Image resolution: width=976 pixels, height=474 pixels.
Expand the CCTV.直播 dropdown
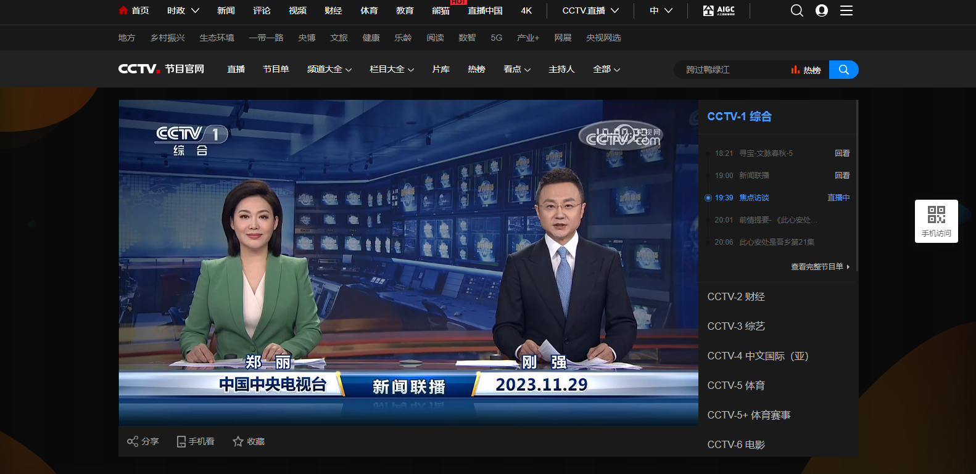pos(614,10)
